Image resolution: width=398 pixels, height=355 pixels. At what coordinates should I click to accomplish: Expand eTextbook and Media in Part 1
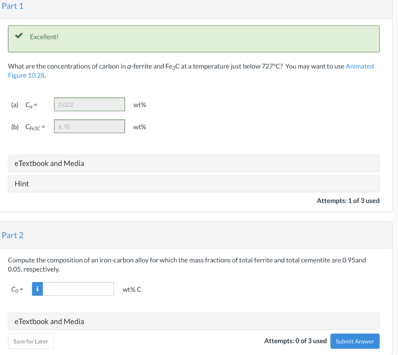click(x=194, y=163)
